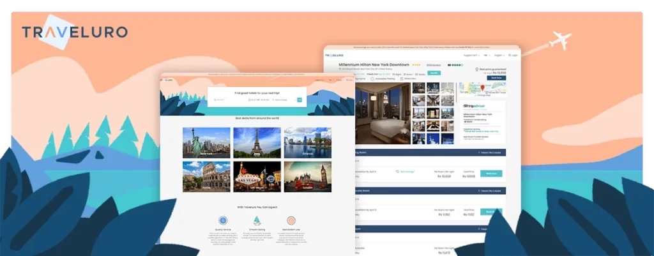Click the destination input field in the search box
654x256 pixels.
click(229, 100)
